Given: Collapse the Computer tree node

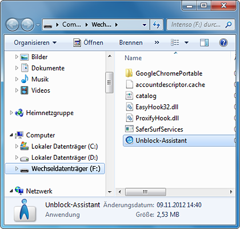Looking at the screenshot, I should 11,135.
